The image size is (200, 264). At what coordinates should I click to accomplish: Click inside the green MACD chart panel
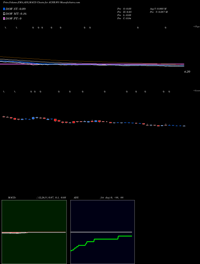tap(34, 232)
